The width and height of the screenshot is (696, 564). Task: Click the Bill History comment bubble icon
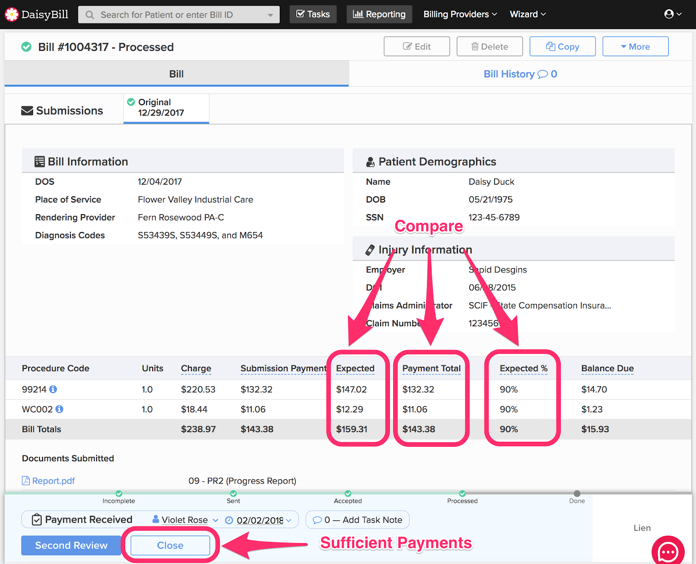[x=542, y=74]
